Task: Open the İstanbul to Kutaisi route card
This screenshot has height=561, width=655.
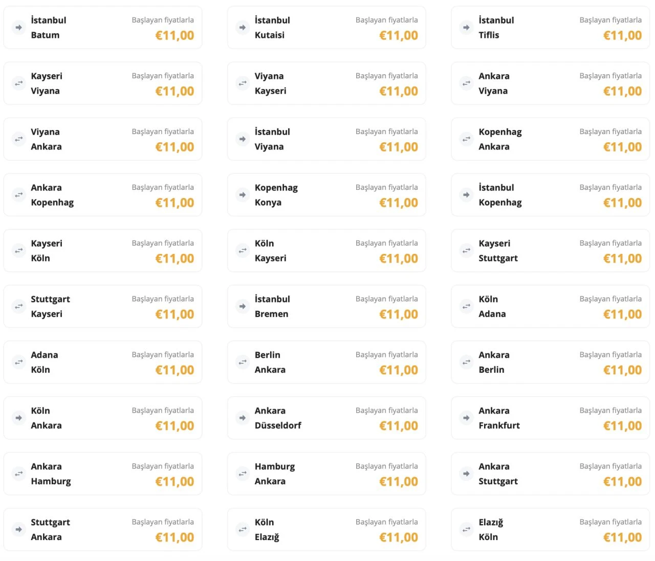Action: (326, 28)
